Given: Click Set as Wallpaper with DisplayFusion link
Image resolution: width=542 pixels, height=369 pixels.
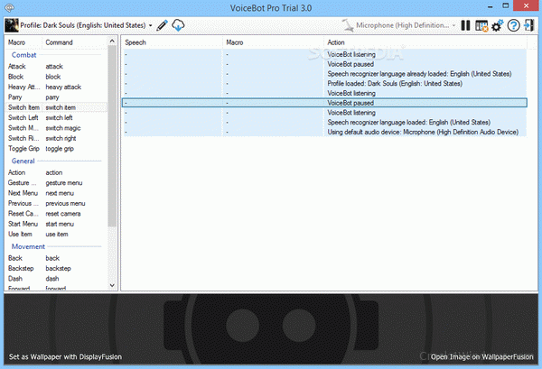Looking at the screenshot, I should 65,356.
